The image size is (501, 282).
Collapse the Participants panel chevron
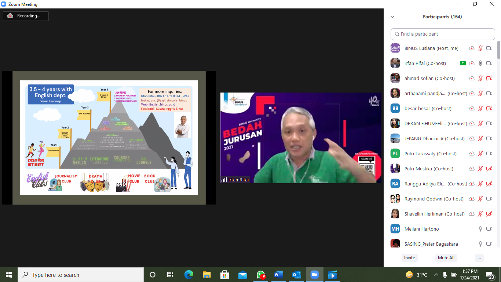392,17
